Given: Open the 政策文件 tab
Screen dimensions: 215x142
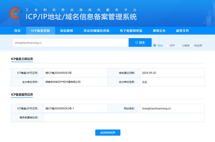Looking at the screenshot, I should tap(183, 31).
